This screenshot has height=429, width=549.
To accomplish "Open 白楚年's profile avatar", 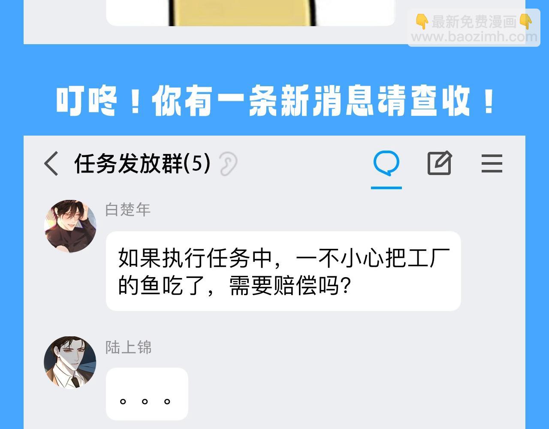I will [x=70, y=226].
